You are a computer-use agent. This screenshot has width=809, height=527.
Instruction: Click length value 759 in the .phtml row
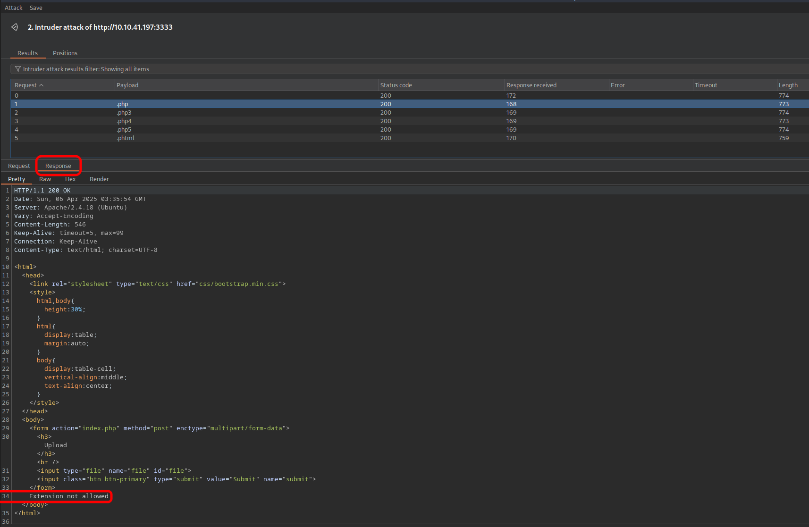point(784,138)
